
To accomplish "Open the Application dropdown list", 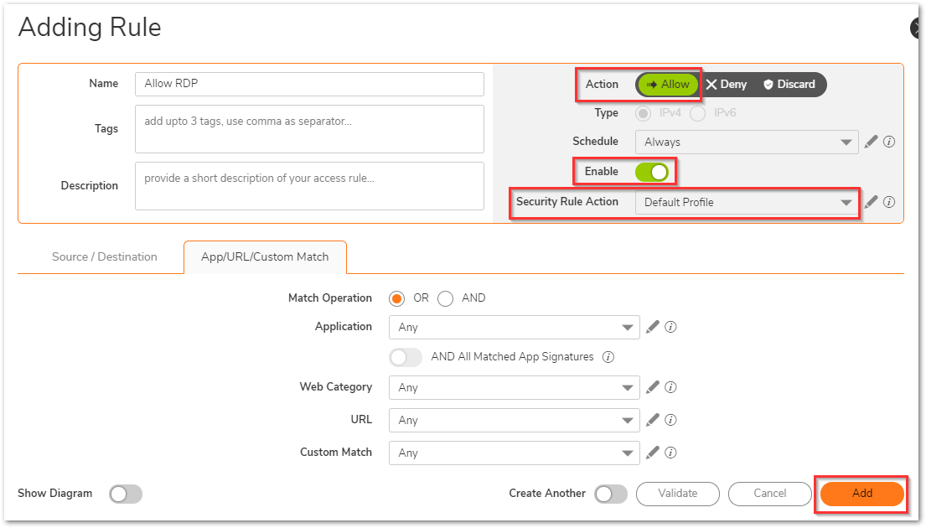I will pos(514,328).
